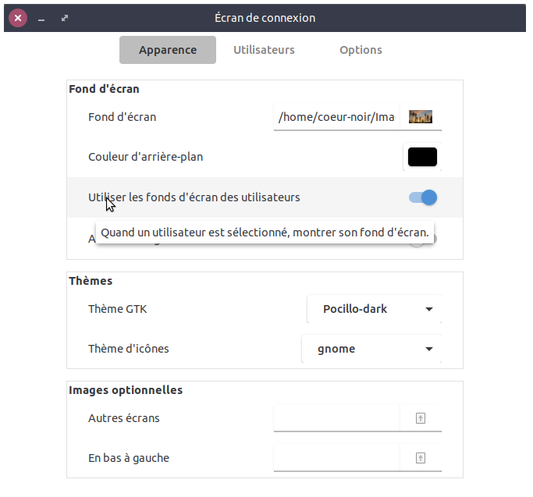This screenshot has height=497, width=533.
Task: Click the icon theme dropdown arrow
Action: 428,349
